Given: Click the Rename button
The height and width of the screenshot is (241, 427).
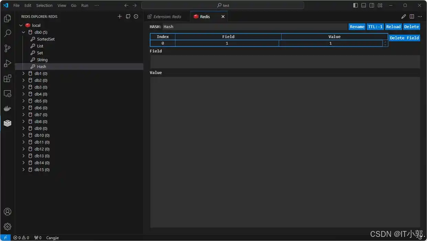Looking at the screenshot, I should 357,27.
